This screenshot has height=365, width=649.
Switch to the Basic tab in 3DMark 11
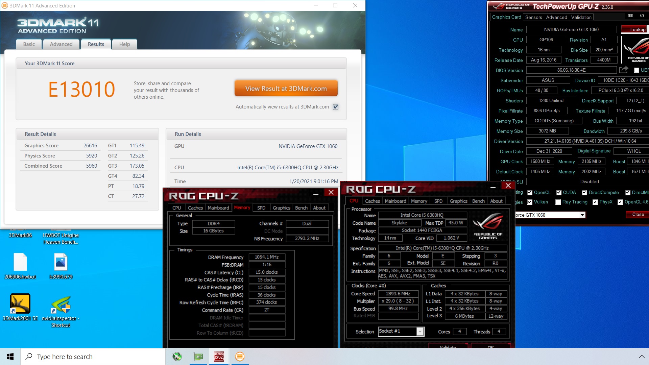[29, 44]
